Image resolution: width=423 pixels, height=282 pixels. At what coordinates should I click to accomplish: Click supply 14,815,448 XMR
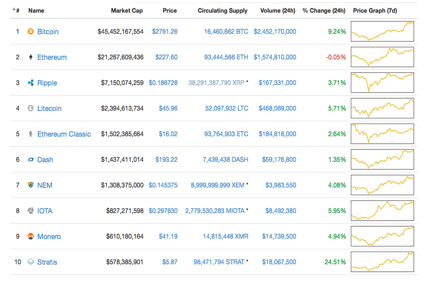click(x=226, y=236)
